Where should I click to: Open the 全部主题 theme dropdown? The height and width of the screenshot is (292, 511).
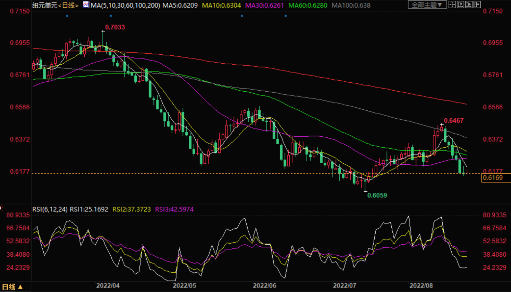point(426,5)
